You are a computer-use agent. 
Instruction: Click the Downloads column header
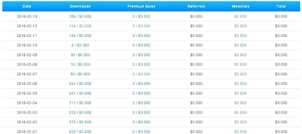point(80,6)
